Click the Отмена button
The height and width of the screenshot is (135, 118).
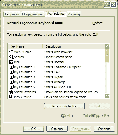tap(57, 129)
